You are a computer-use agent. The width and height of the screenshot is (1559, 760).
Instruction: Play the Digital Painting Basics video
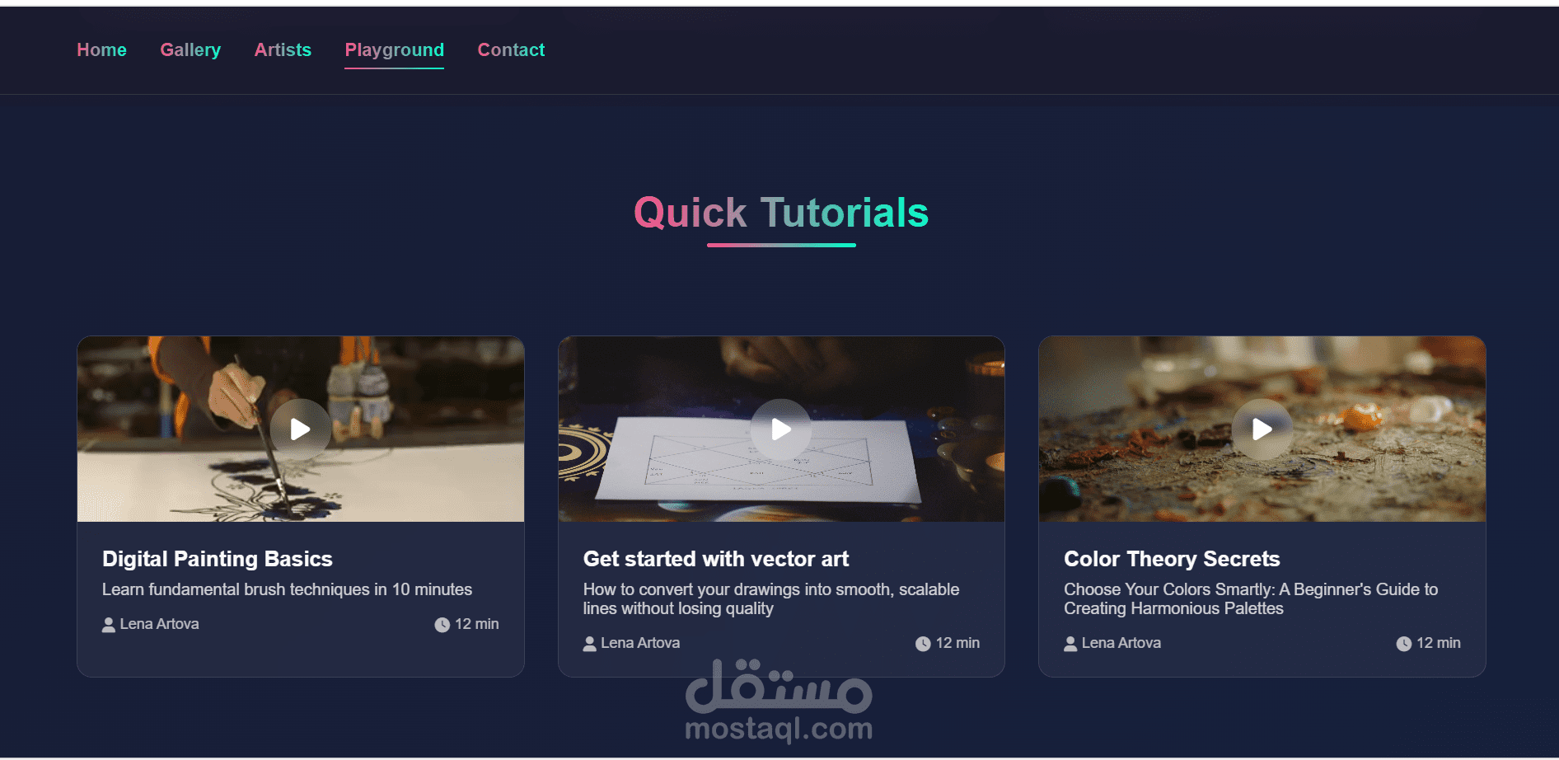pyautogui.click(x=300, y=429)
